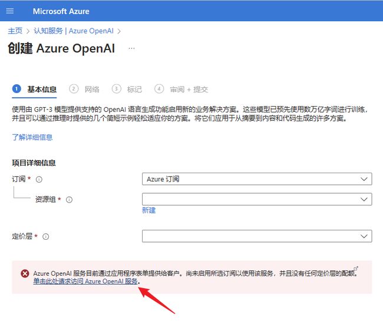Open external link icon in error banner

[356, 268]
